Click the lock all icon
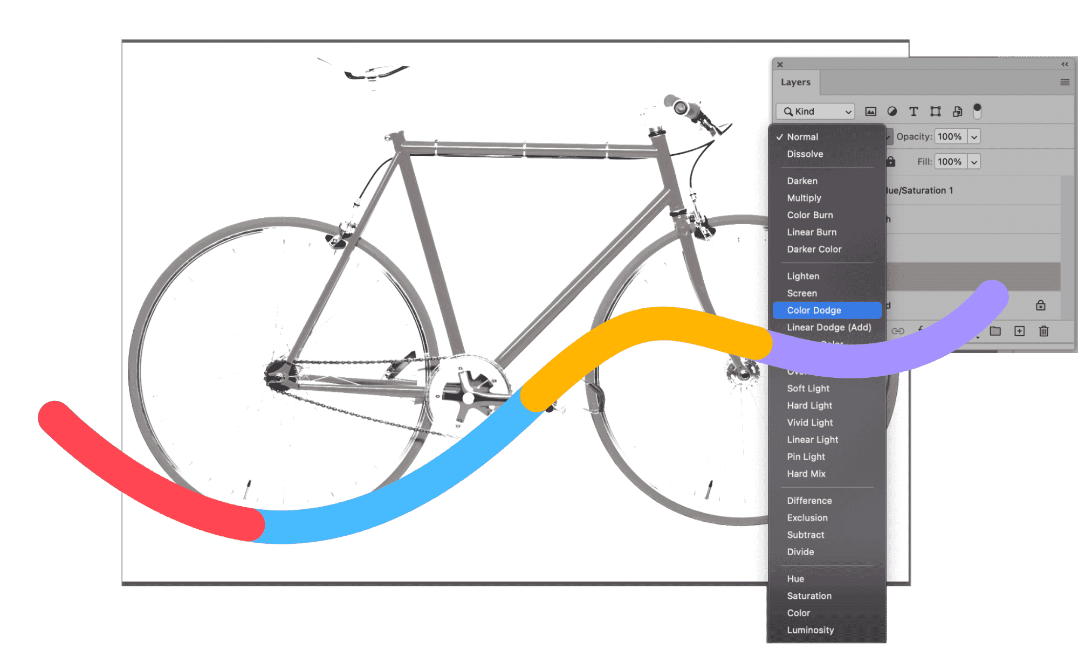Image resolution: width=1078 pixels, height=650 pixels. 891,162
